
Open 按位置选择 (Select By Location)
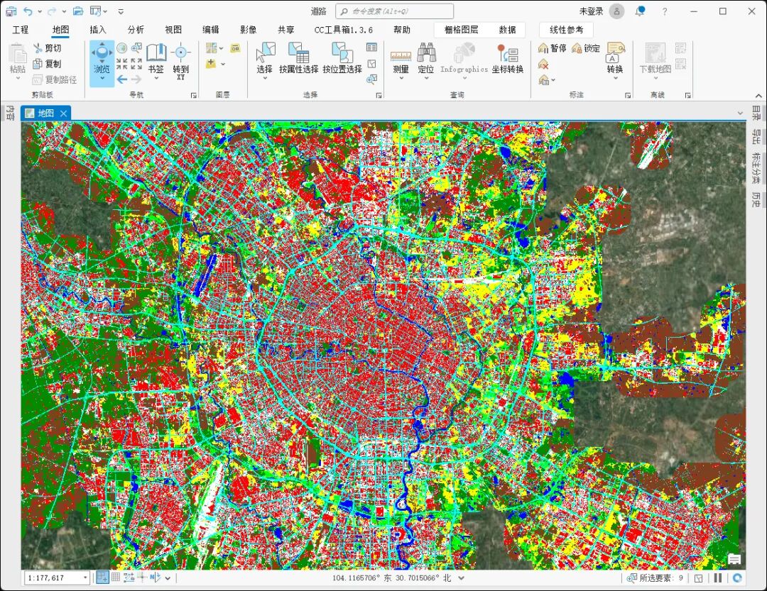[x=342, y=57]
